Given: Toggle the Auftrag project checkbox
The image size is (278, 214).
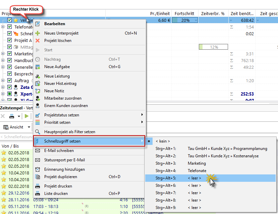Looking at the screenshot, I should (10, 81).
